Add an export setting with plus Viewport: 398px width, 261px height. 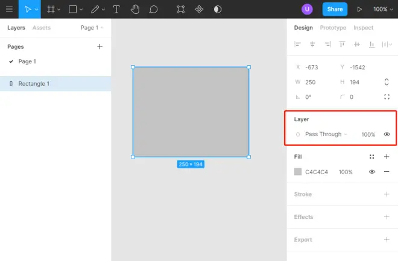point(387,239)
